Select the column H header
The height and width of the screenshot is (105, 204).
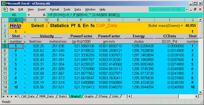click(139, 20)
